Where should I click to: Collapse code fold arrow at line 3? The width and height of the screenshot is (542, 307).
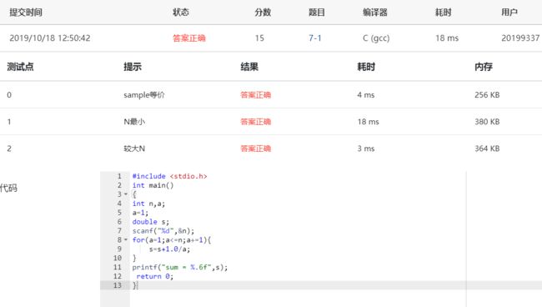pos(126,194)
